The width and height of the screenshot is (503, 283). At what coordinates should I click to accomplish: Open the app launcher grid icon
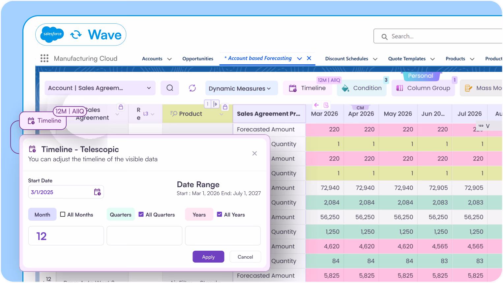[x=44, y=58]
